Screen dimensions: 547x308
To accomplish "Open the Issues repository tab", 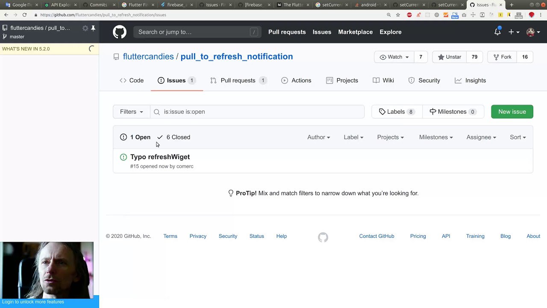I will pos(176,80).
